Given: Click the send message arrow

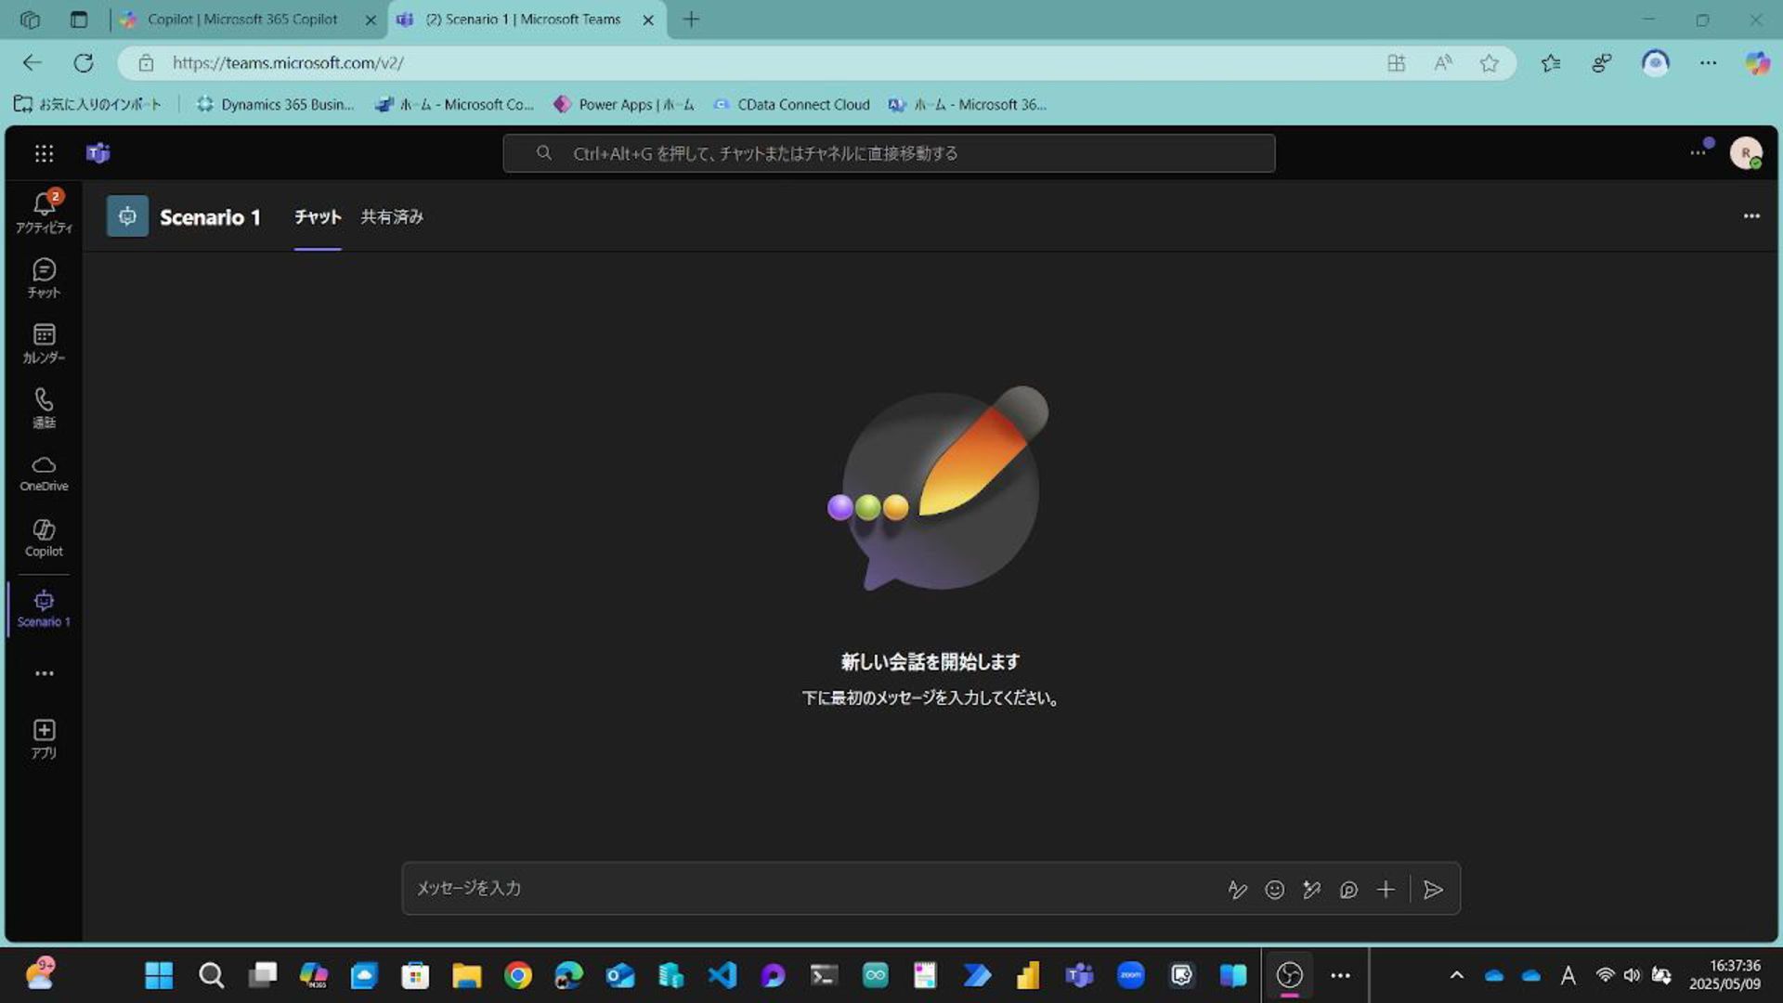Looking at the screenshot, I should point(1433,890).
